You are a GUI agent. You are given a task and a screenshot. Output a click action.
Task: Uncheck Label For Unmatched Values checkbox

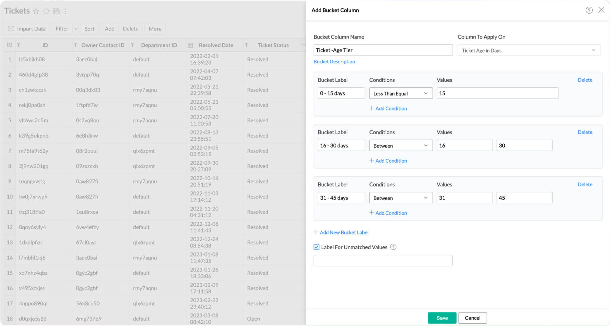tap(317, 247)
